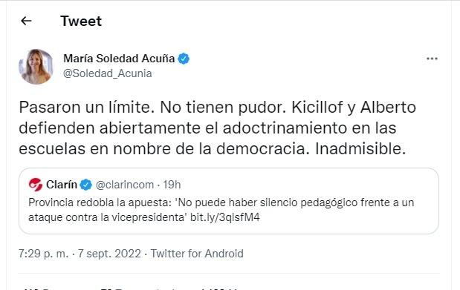Open the three-dot more options menu

432,59
